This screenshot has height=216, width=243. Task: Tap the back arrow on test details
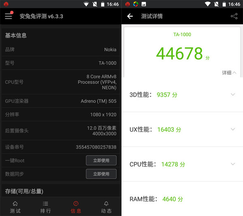click(x=130, y=16)
